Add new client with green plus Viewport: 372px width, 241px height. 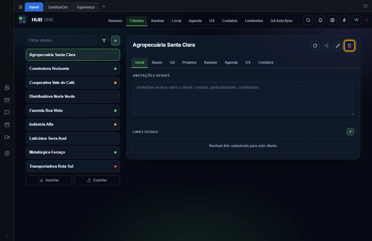click(115, 41)
